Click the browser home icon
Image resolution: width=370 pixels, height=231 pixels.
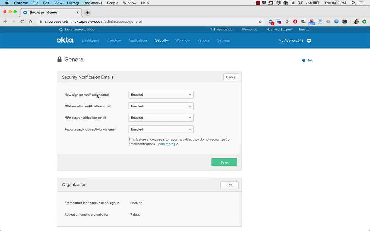[30, 21]
